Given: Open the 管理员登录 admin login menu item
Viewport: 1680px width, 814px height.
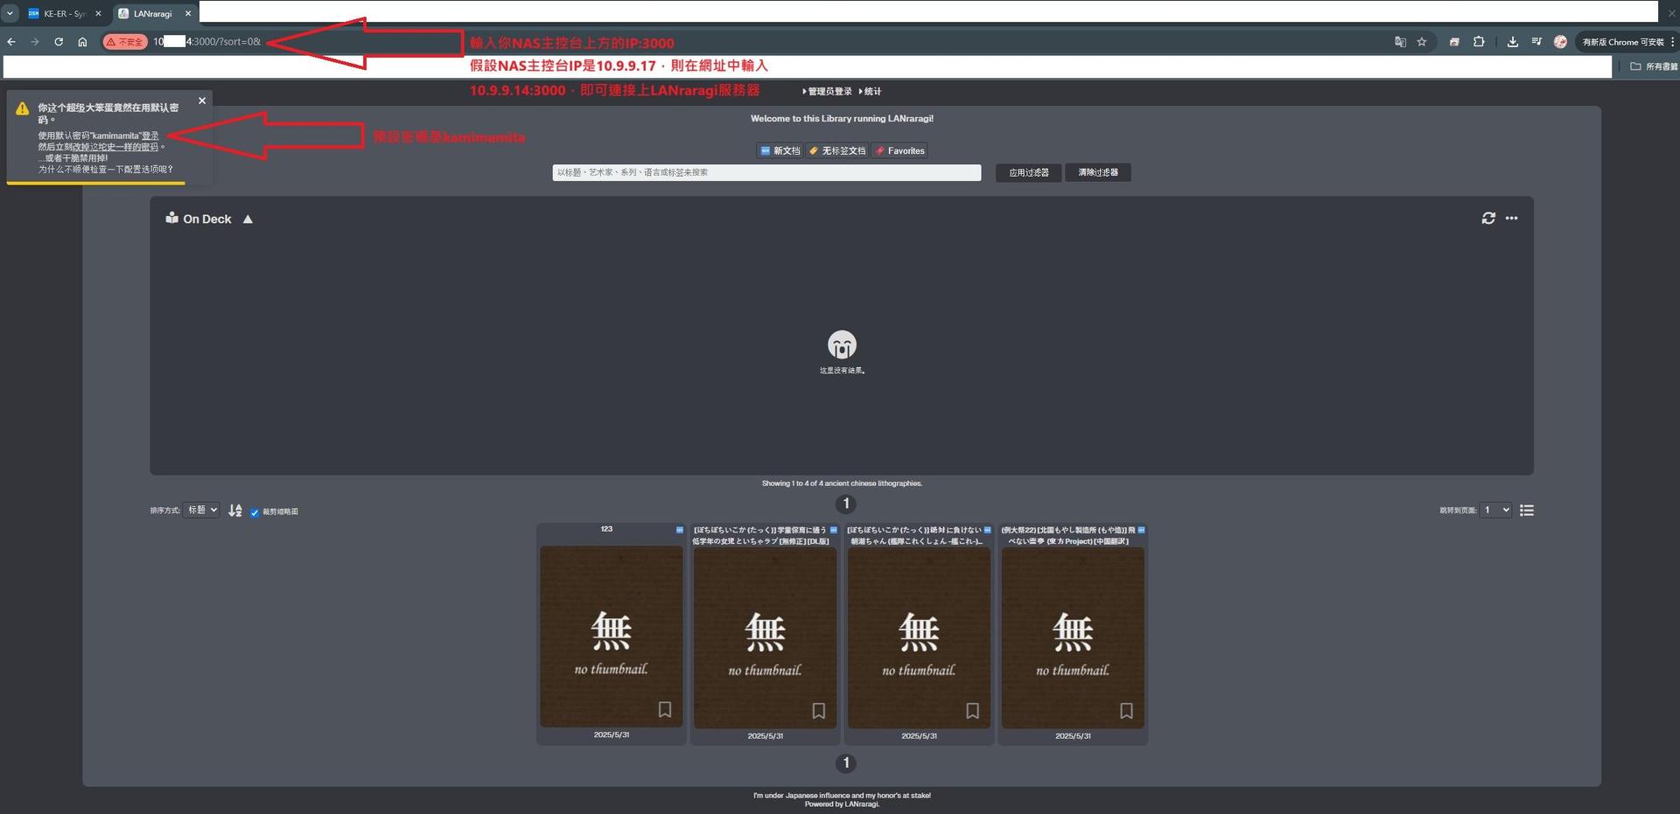Looking at the screenshot, I should (x=829, y=92).
